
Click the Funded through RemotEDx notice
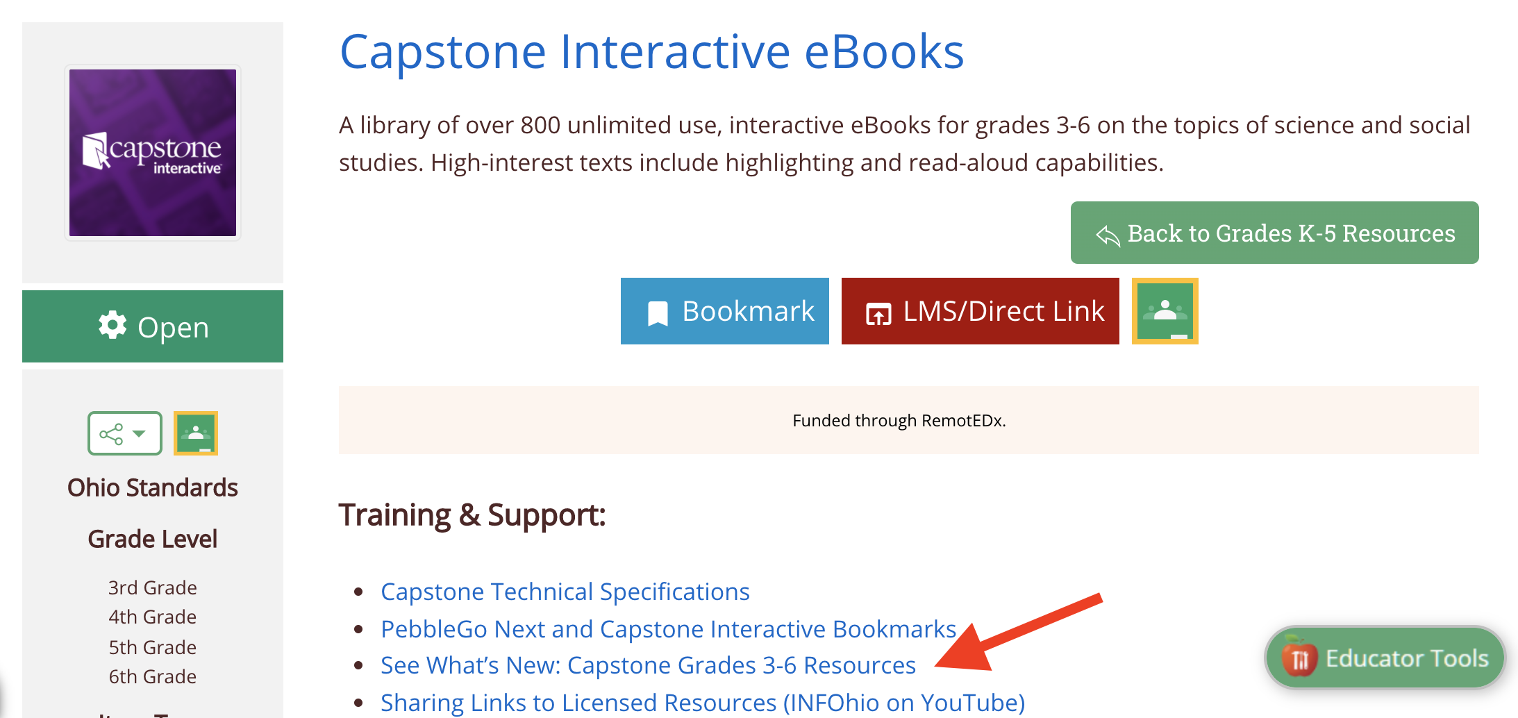pyautogui.click(x=908, y=420)
